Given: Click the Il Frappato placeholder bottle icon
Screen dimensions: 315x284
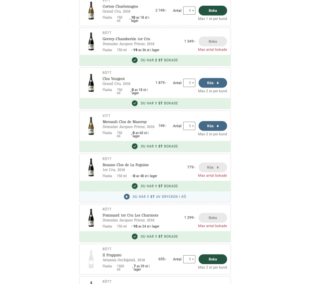Looking at the screenshot, I should coord(91,259).
